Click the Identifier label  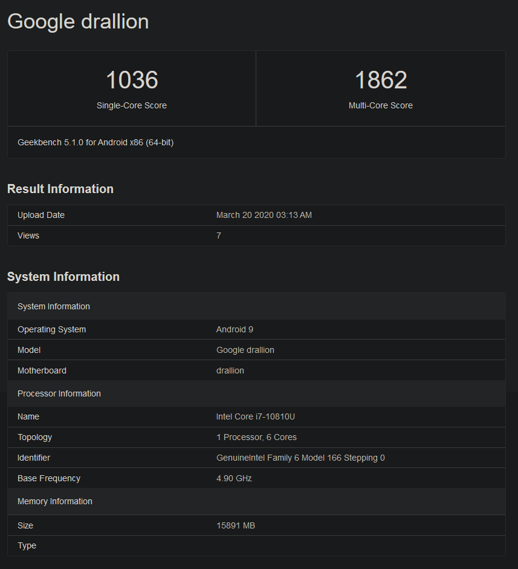[34, 458]
